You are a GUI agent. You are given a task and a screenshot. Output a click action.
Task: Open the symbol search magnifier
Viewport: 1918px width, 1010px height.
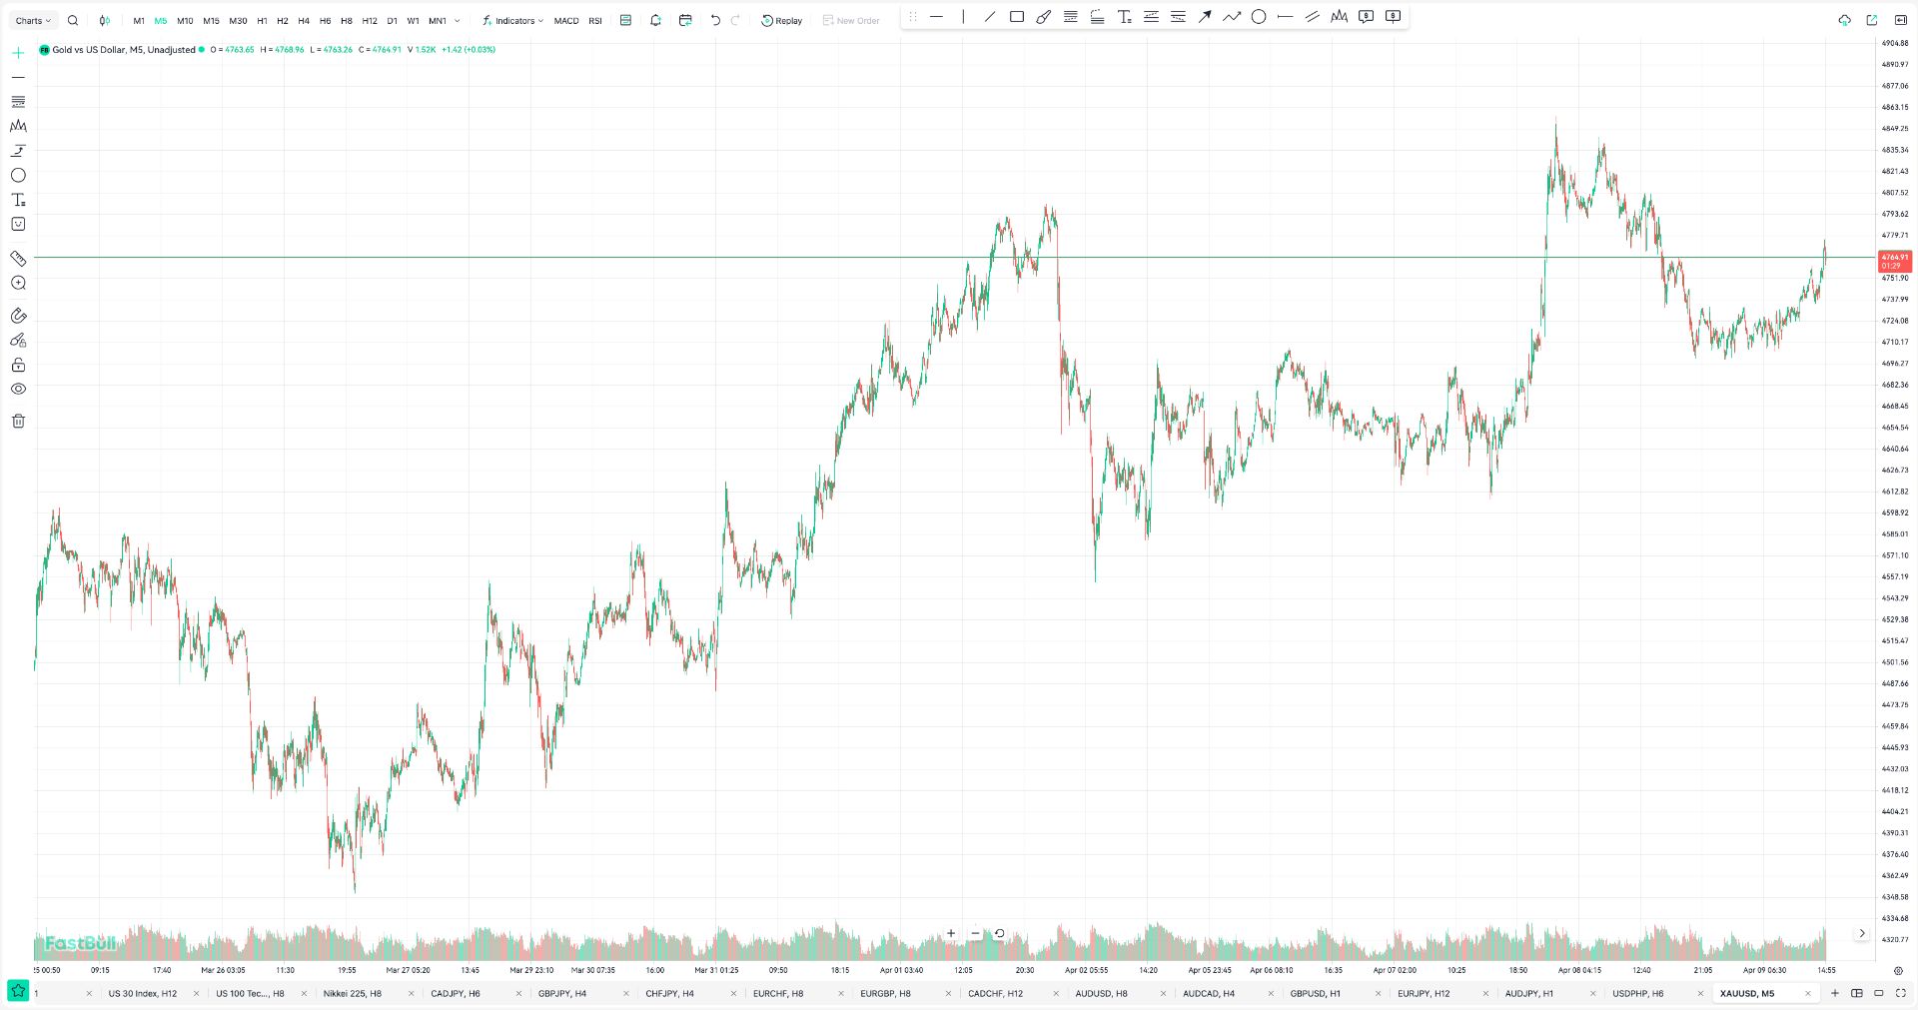(73, 20)
